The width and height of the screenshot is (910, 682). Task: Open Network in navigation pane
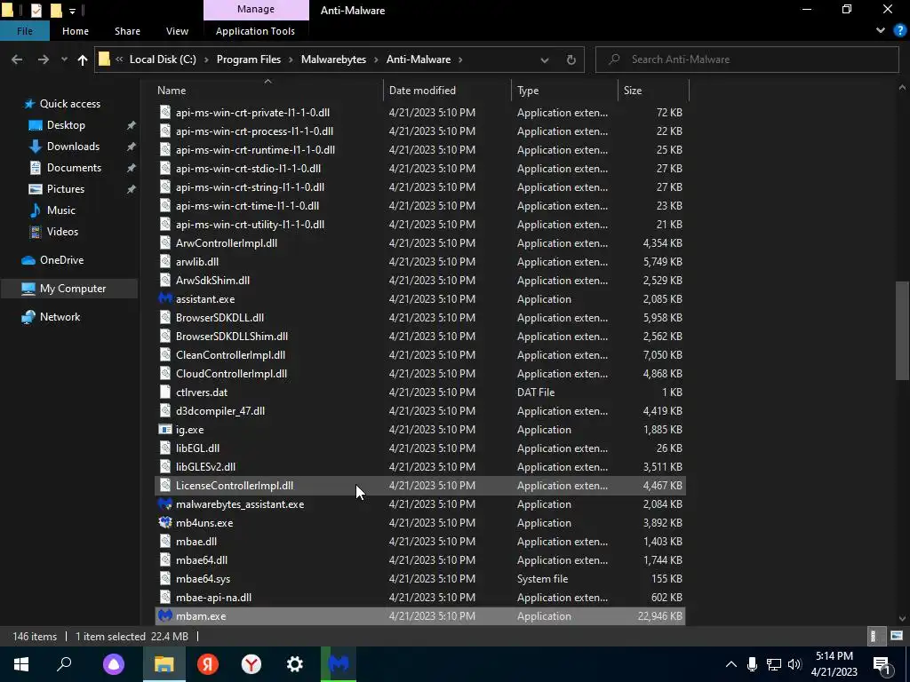click(x=60, y=317)
